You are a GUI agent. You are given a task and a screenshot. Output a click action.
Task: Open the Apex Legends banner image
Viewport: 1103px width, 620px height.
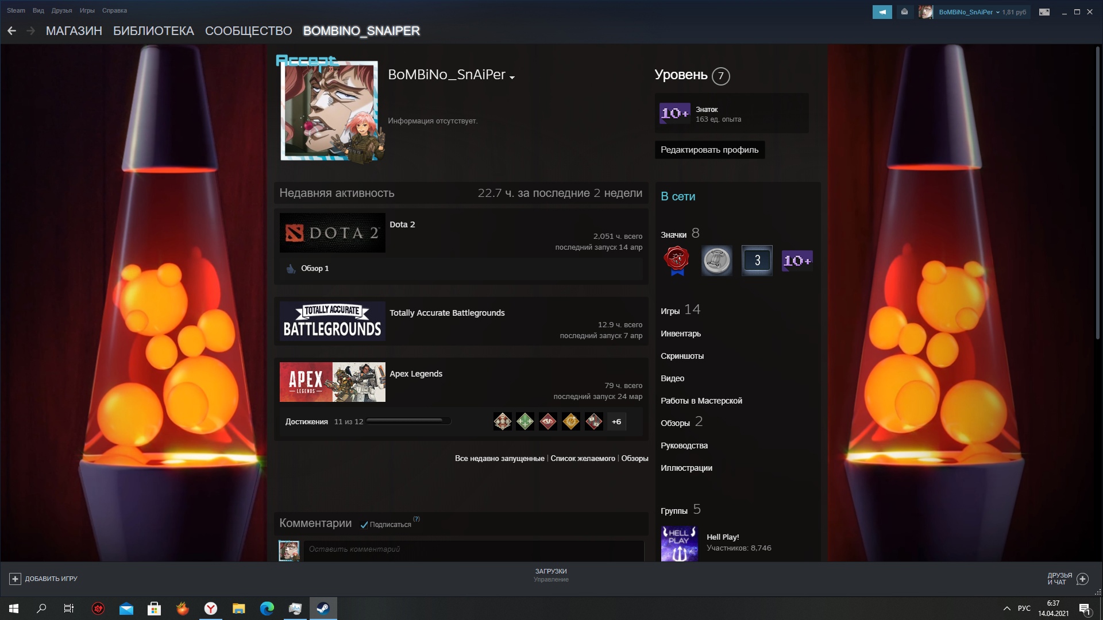[333, 382]
